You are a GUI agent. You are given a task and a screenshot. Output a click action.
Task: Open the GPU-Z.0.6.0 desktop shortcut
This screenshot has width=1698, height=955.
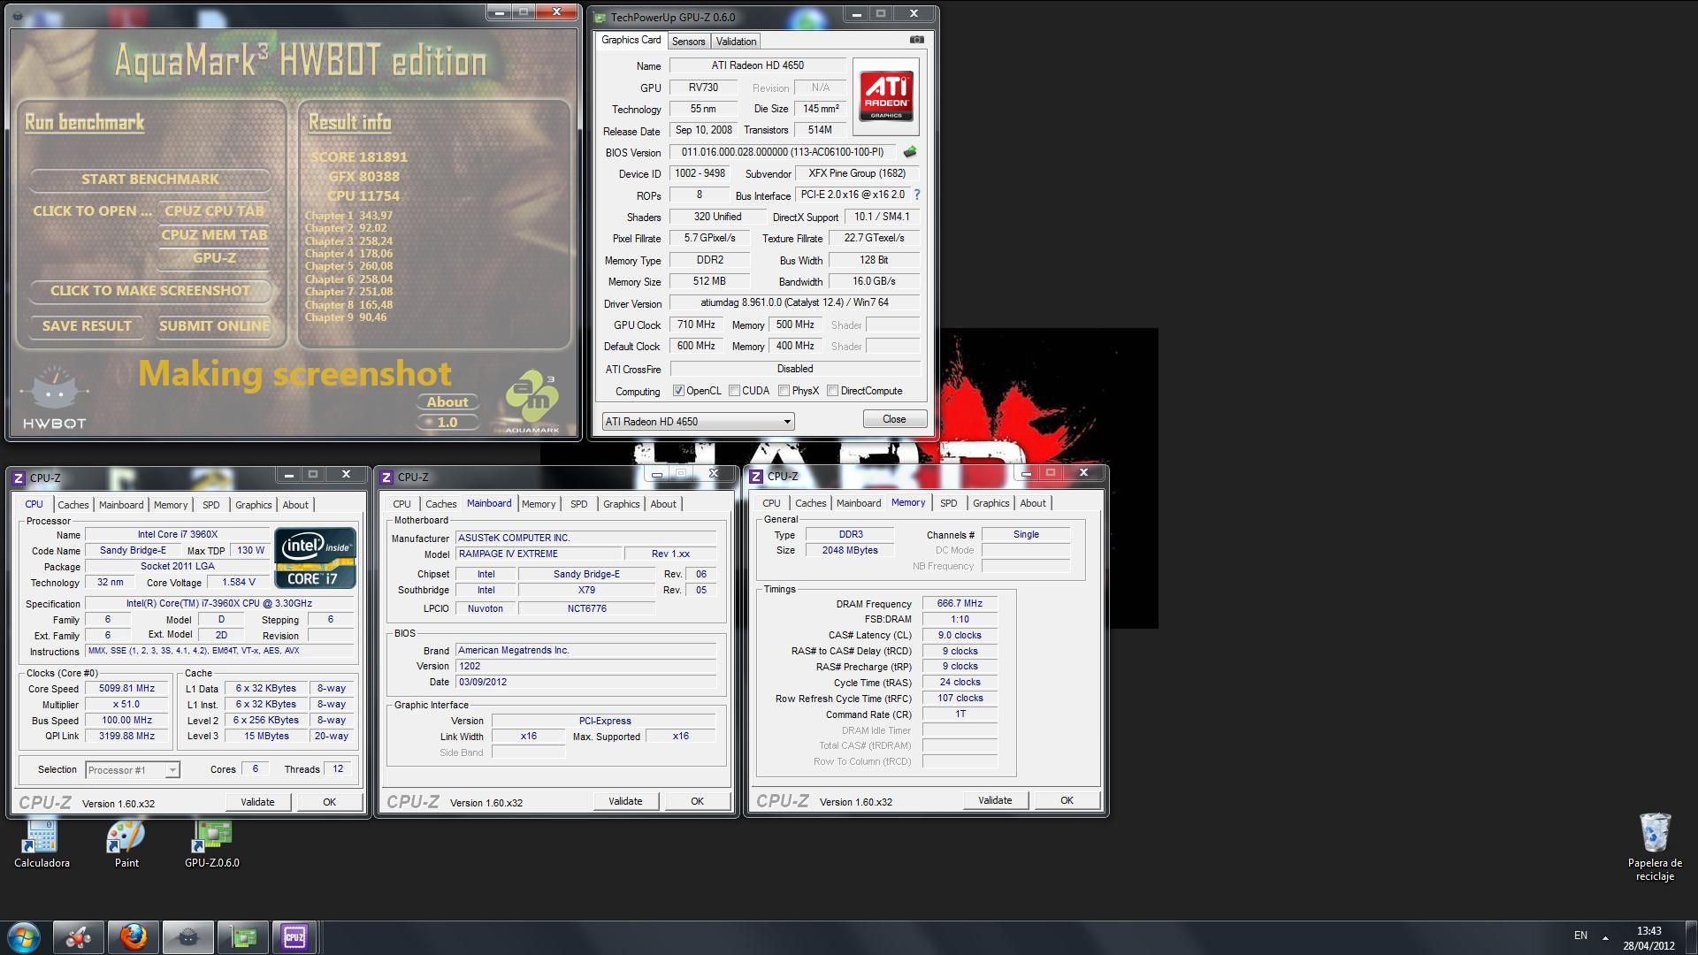click(212, 844)
